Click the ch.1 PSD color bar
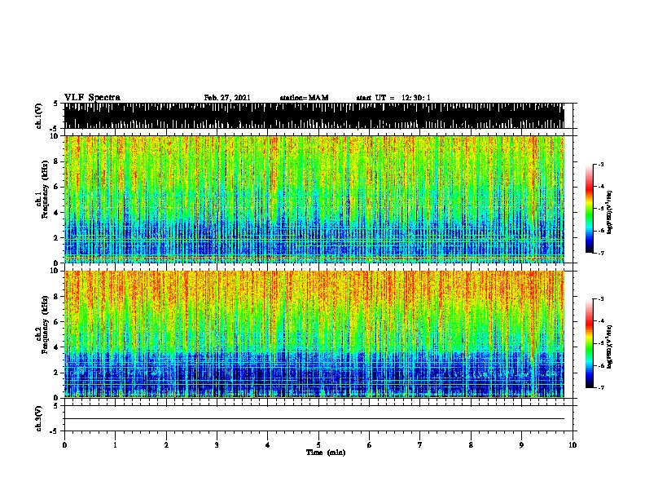This screenshot has height=499, width=645. [x=590, y=209]
